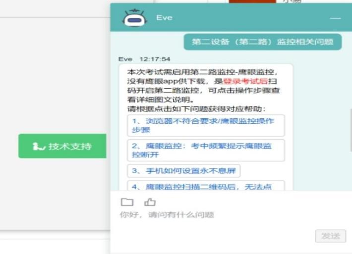Screen dimensions: 352x254
Task: Click the thumbs-up rating icon
Action: 150,202
